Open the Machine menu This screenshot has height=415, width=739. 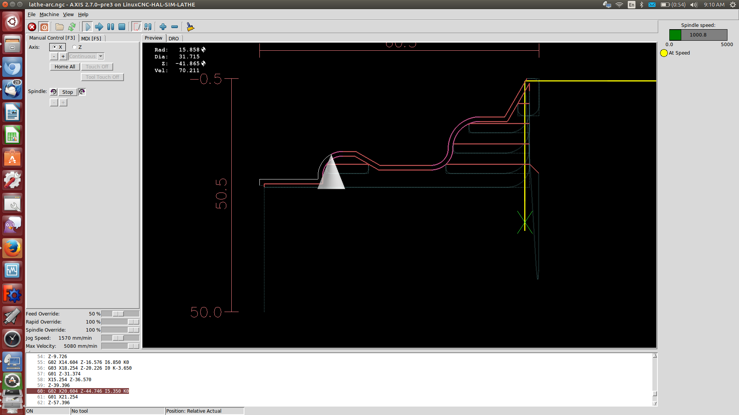tap(49, 15)
